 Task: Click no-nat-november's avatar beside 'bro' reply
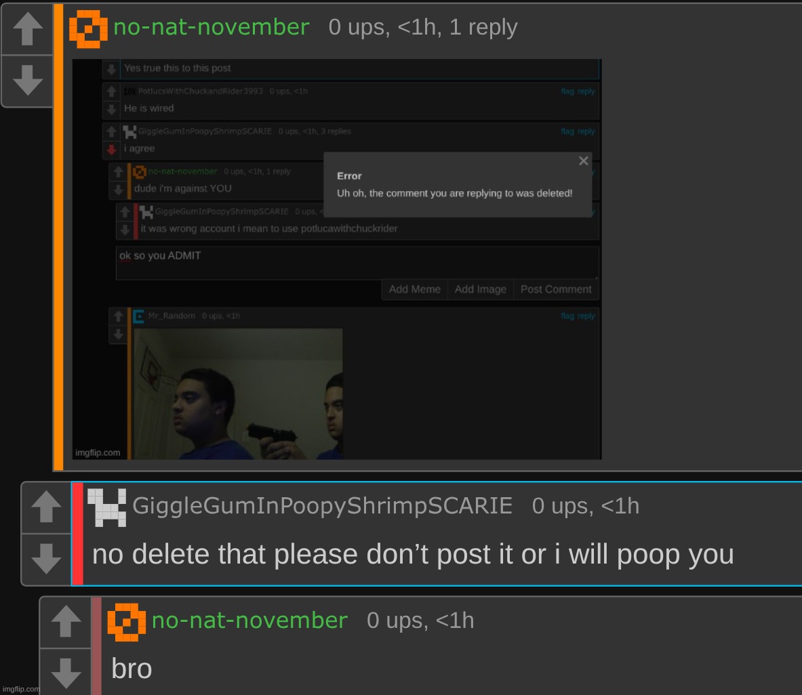tap(126, 622)
